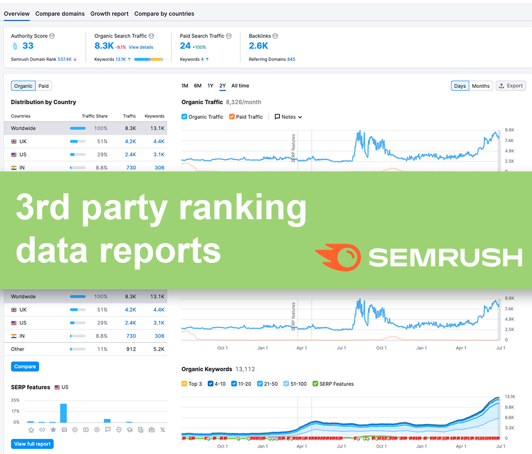Click the upload icon in the Export button
This screenshot has width=532, height=454.
pos(501,86)
